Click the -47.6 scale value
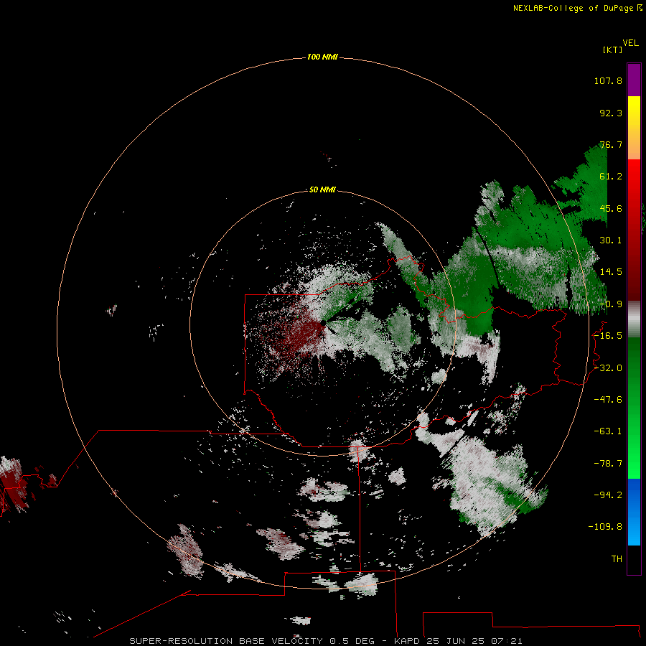 pos(608,400)
